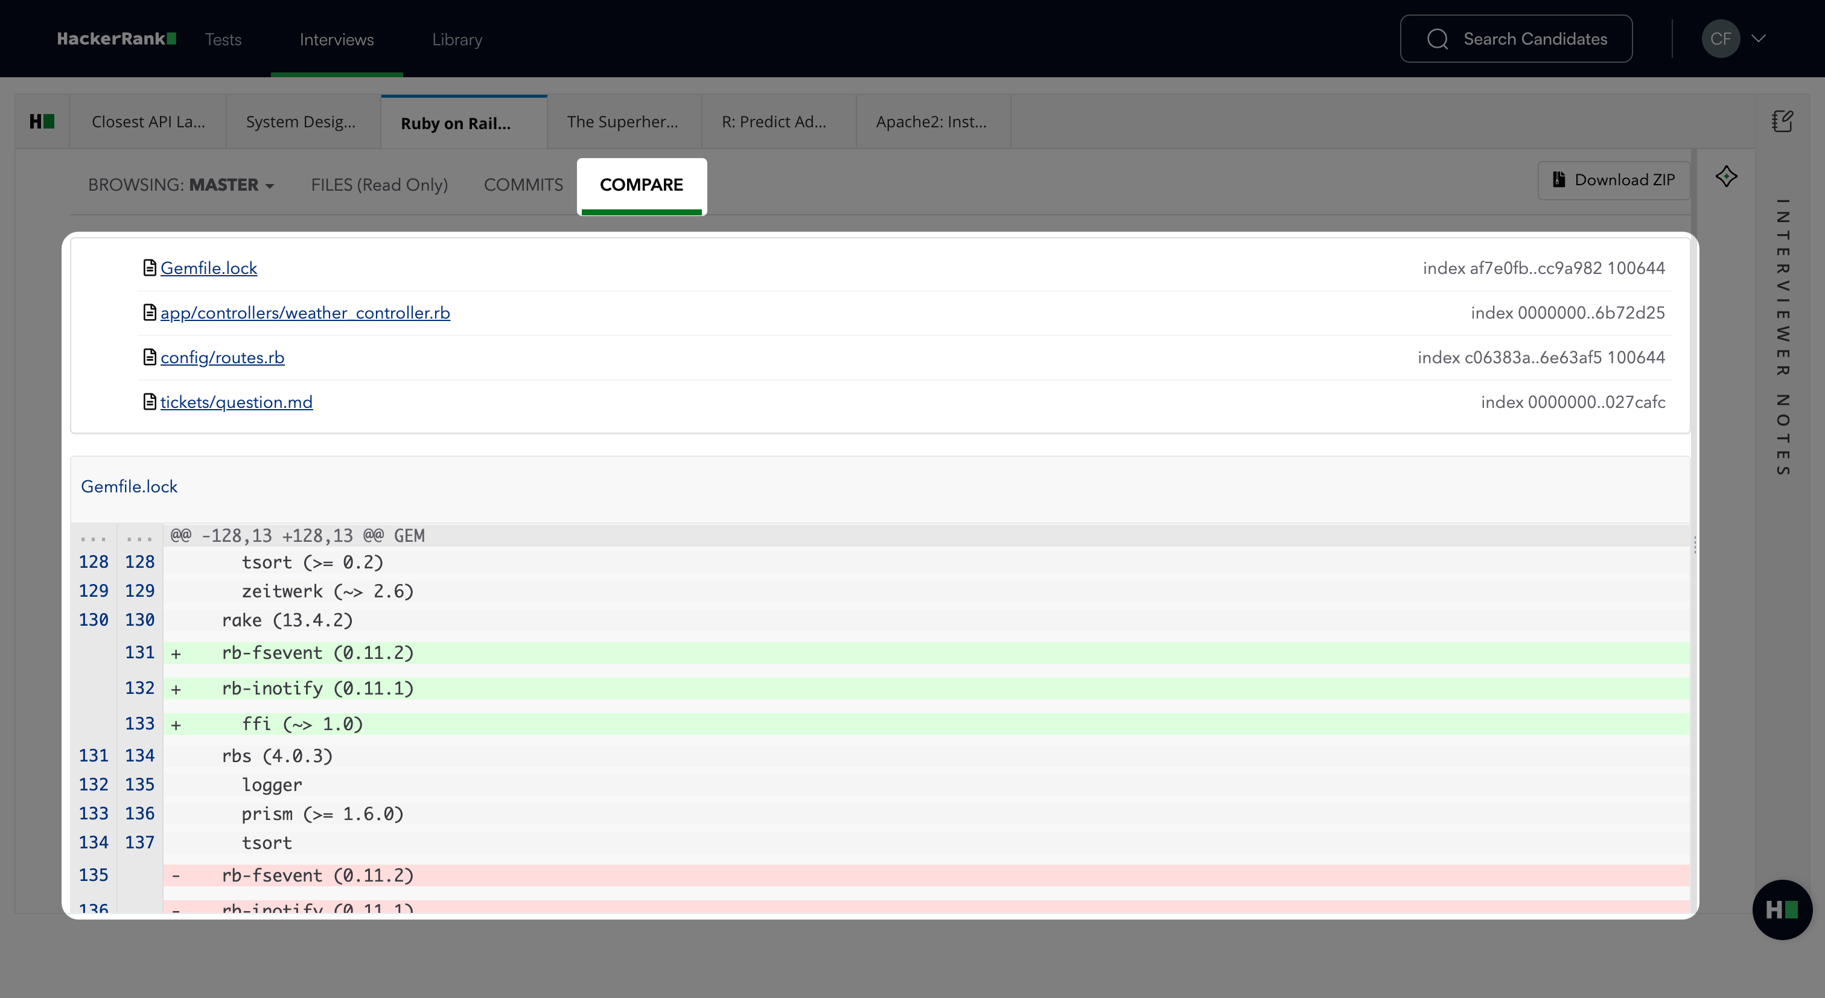Switch to the R: Predict Ad... tab
This screenshot has height=998, width=1825.
point(779,122)
